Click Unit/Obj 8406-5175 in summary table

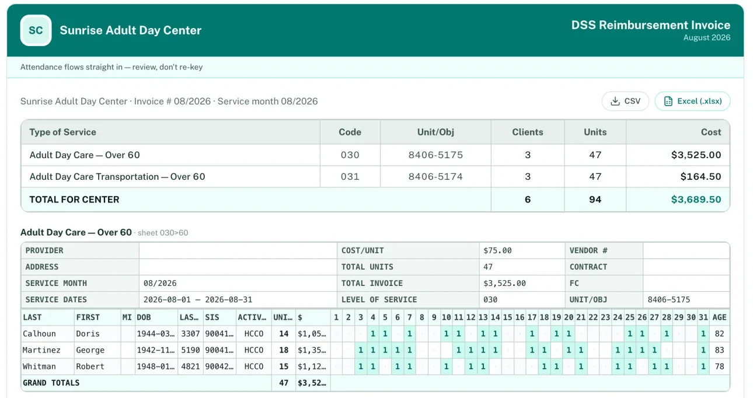(x=435, y=155)
